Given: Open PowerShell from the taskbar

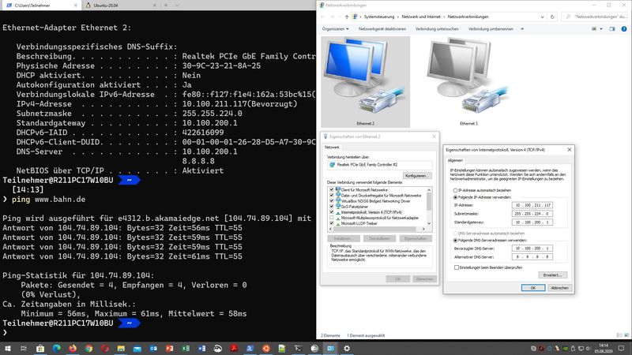Looking at the screenshot, I should 250,349.
